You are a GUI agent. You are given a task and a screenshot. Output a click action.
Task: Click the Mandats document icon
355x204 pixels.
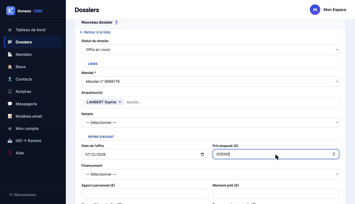point(10,54)
